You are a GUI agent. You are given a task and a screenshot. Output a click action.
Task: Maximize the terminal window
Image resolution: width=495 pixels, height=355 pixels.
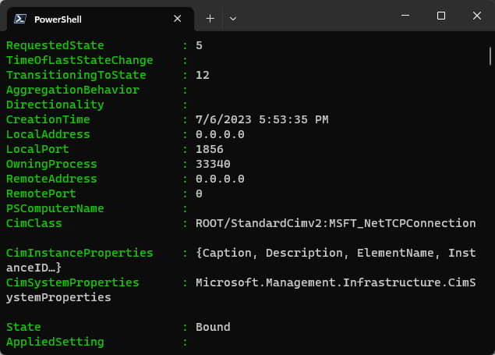441,16
